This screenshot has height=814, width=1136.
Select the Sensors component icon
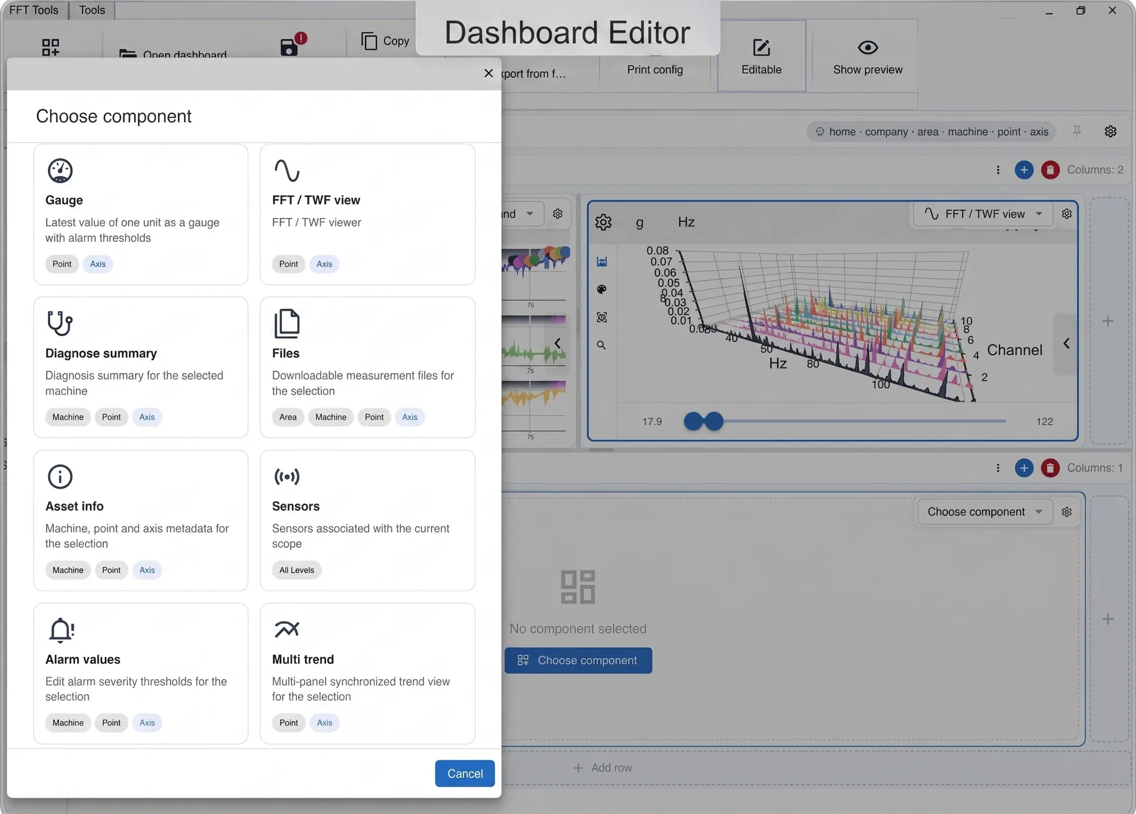[x=287, y=476]
